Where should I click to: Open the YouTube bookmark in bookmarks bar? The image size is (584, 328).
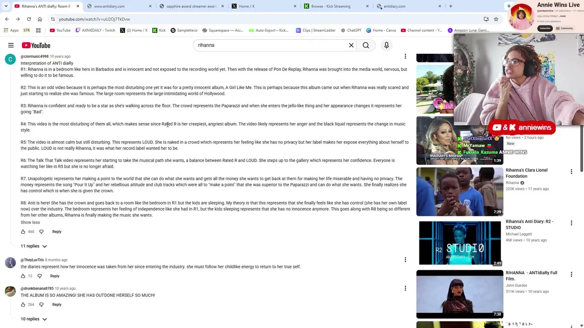tap(60, 31)
